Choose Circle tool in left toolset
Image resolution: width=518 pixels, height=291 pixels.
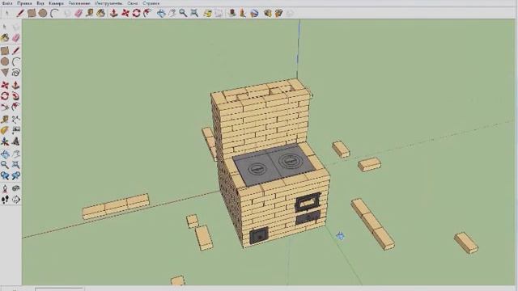coord(5,61)
